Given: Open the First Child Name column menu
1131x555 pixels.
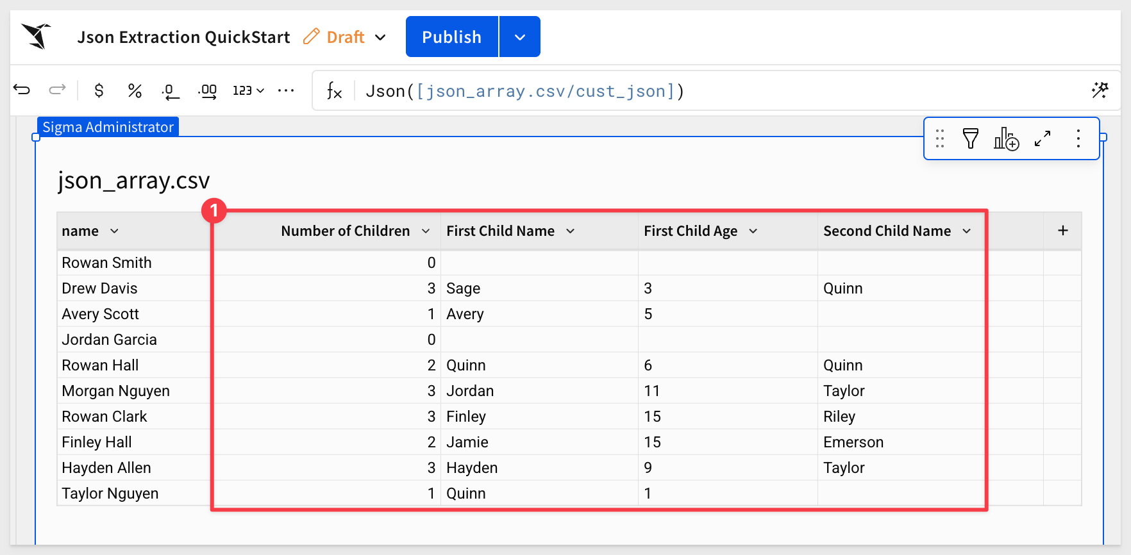Looking at the screenshot, I should (x=571, y=231).
